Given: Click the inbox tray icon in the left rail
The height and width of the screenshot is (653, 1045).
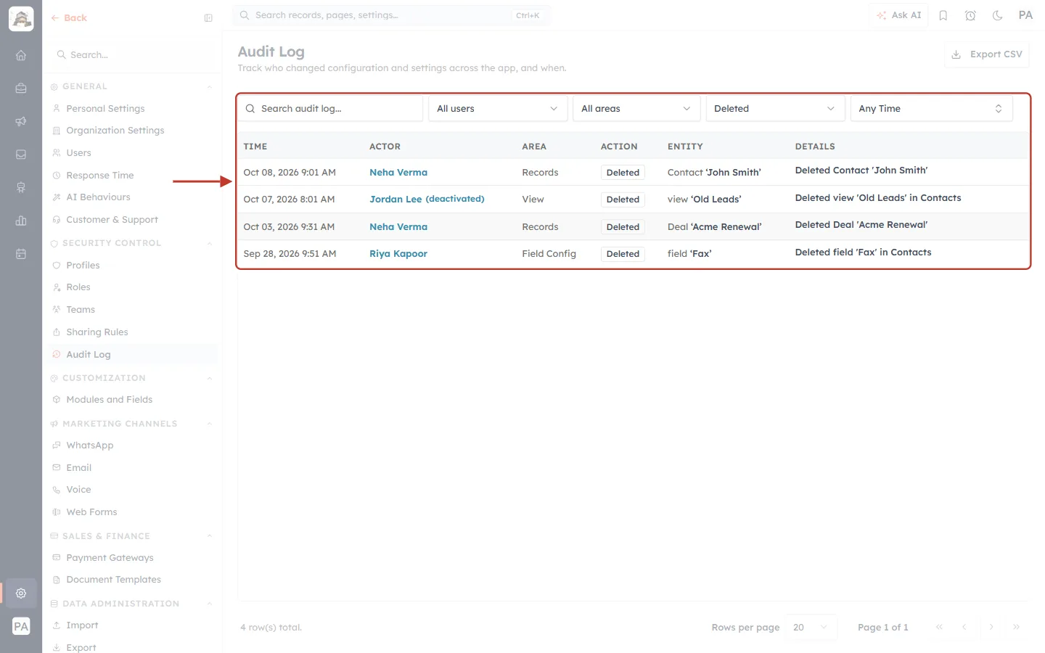Looking at the screenshot, I should coord(21,155).
